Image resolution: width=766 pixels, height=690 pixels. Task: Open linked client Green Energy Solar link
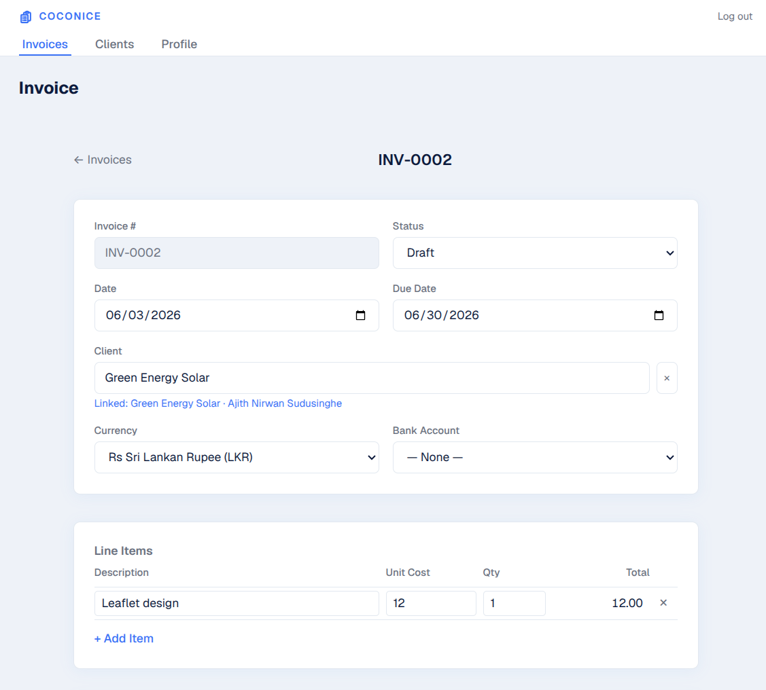[x=218, y=403]
